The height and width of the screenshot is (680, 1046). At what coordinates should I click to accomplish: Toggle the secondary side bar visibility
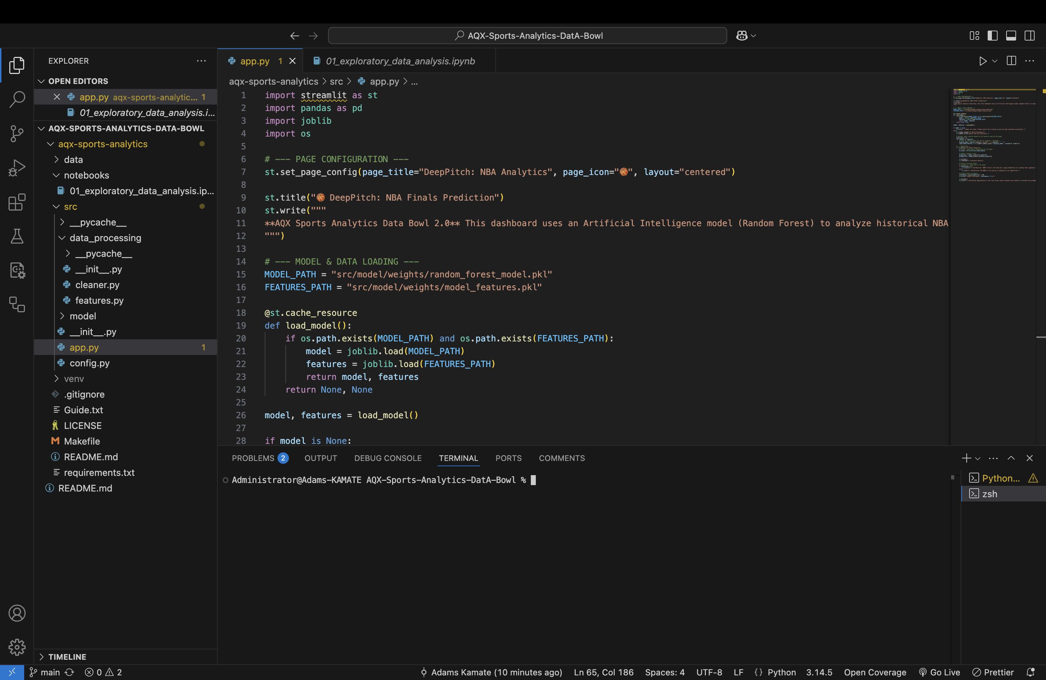[x=1029, y=36]
